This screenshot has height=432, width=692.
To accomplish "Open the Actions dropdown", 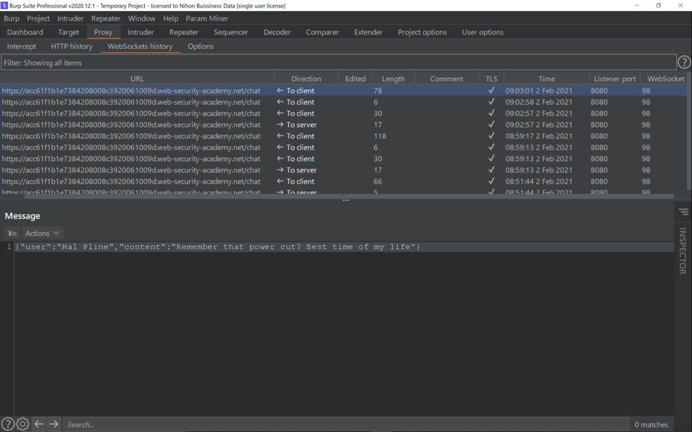I will pyautogui.click(x=43, y=233).
